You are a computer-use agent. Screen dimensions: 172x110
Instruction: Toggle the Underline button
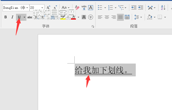coord(19,17)
